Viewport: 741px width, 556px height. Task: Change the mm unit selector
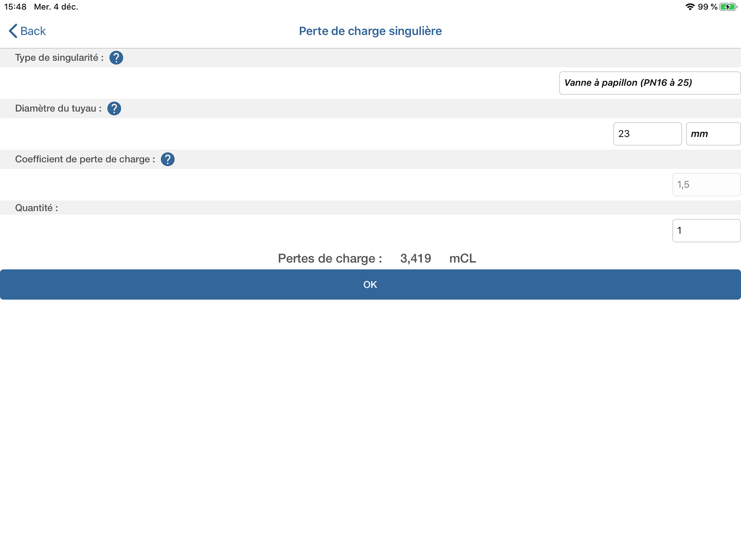(713, 134)
